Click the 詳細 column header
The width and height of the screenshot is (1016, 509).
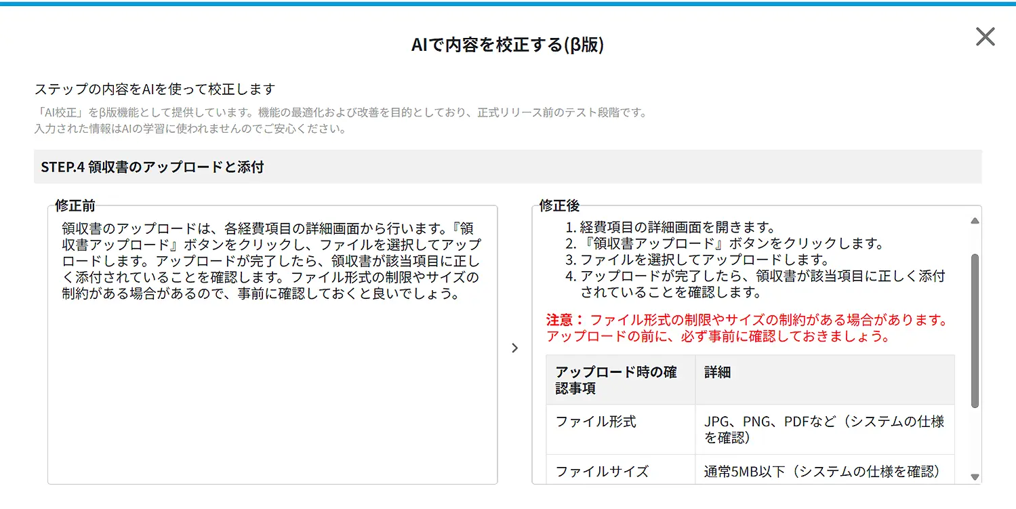point(718,371)
